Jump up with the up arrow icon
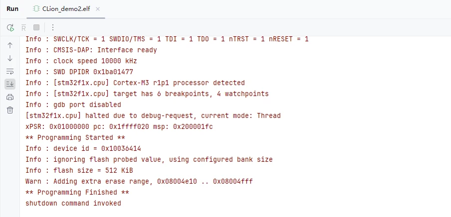451x217 pixels. (10, 45)
